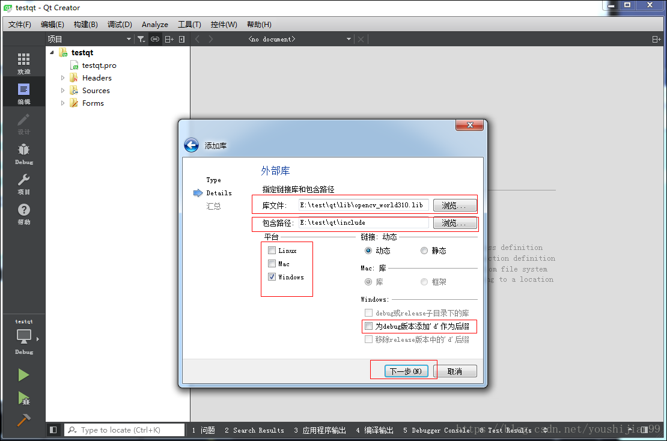Expand the Headers folder
Screen dimensions: 667x441
pyautogui.click(x=62, y=78)
